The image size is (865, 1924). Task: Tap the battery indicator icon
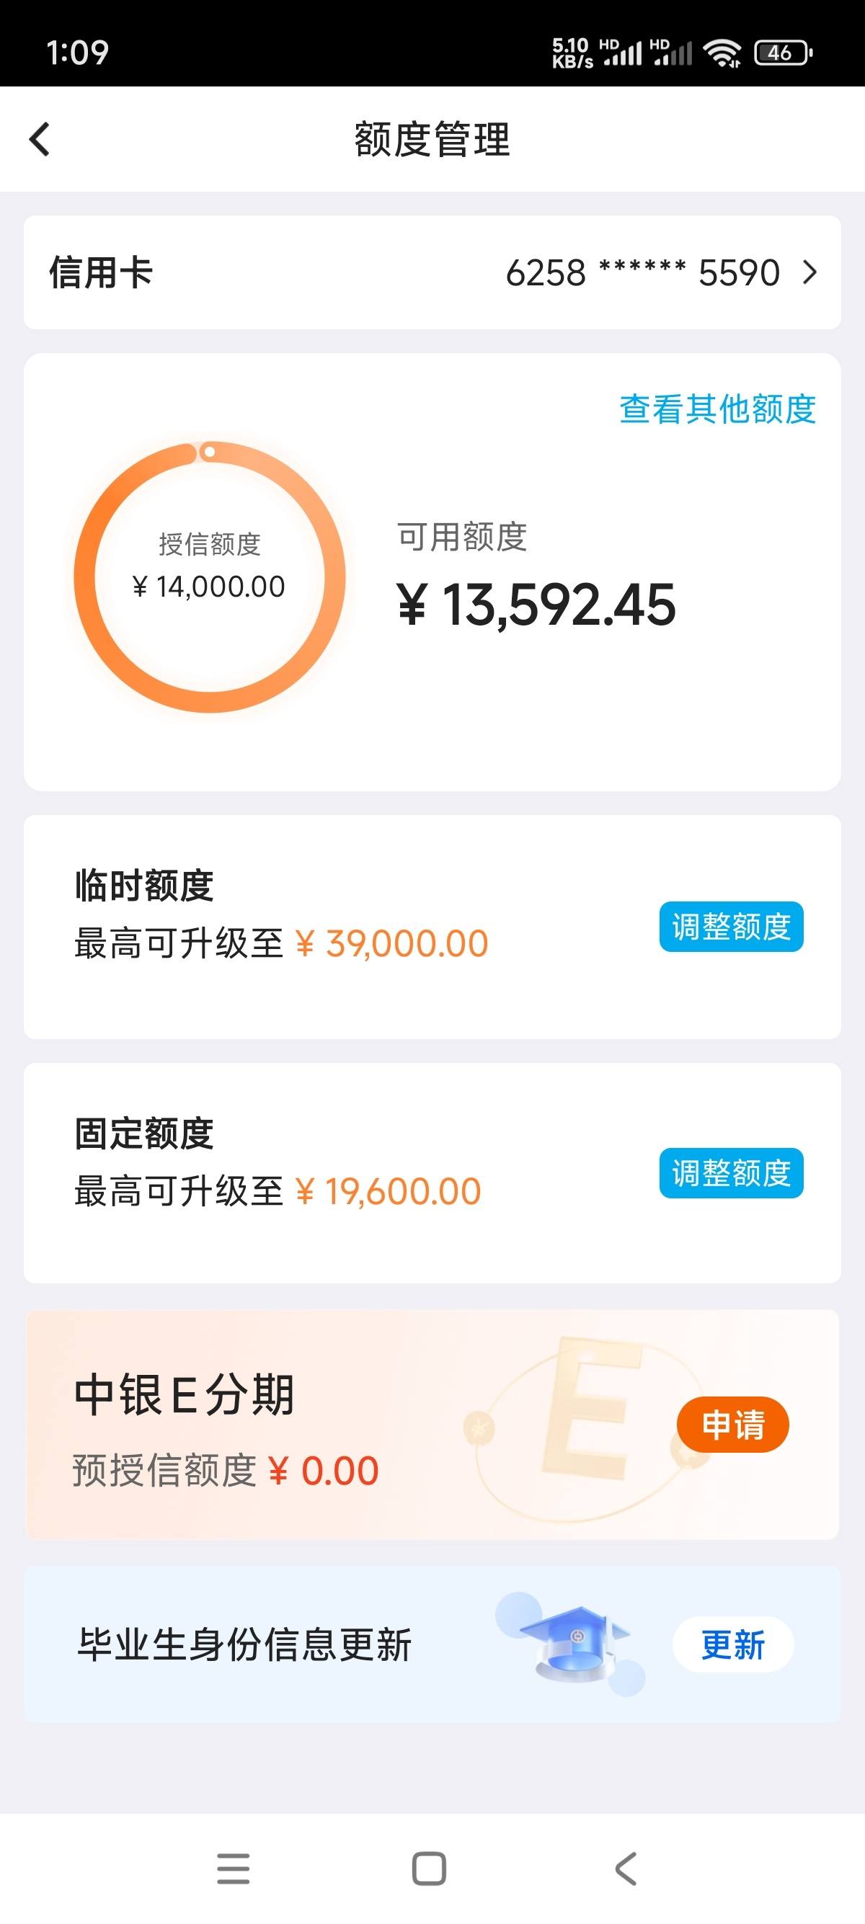[783, 53]
